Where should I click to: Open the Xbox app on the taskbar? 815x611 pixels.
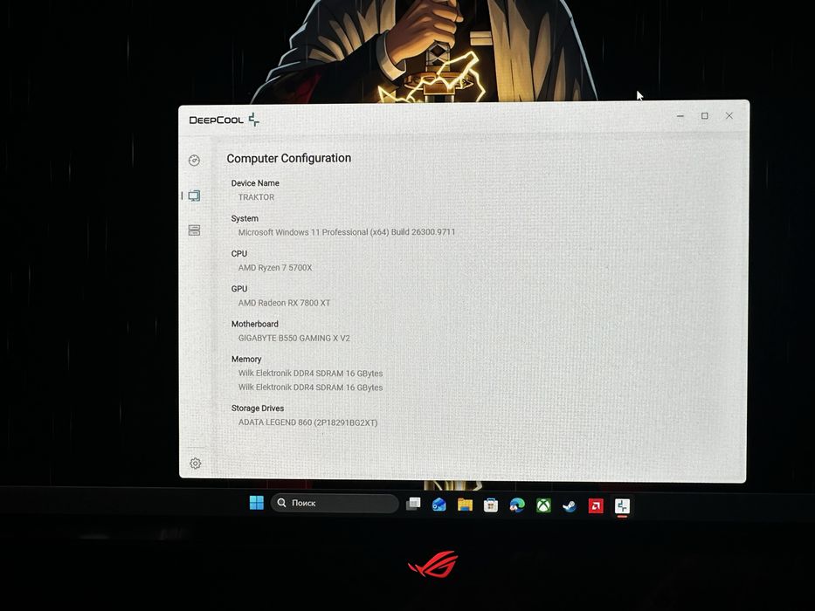543,505
